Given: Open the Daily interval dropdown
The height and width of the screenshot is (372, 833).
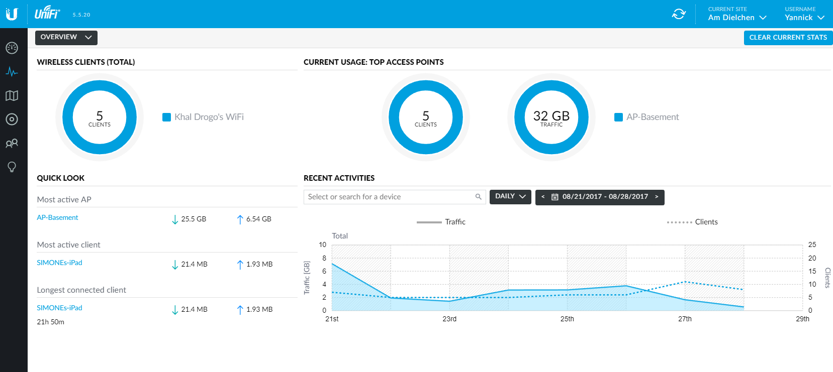Looking at the screenshot, I should coord(510,197).
